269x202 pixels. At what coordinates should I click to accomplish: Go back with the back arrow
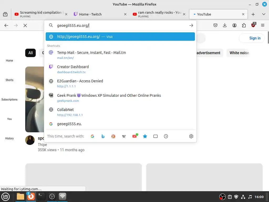tap(6, 26)
